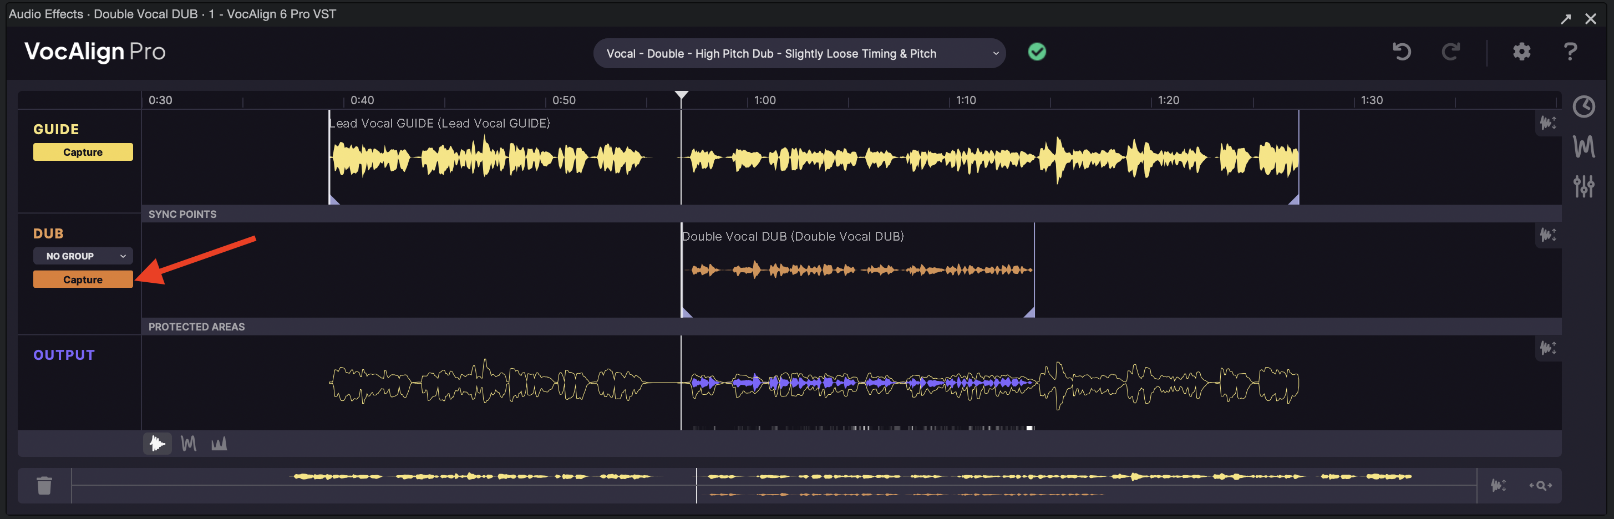The image size is (1614, 519).
Task: Switch display to energy spectrum view
Action: [219, 443]
